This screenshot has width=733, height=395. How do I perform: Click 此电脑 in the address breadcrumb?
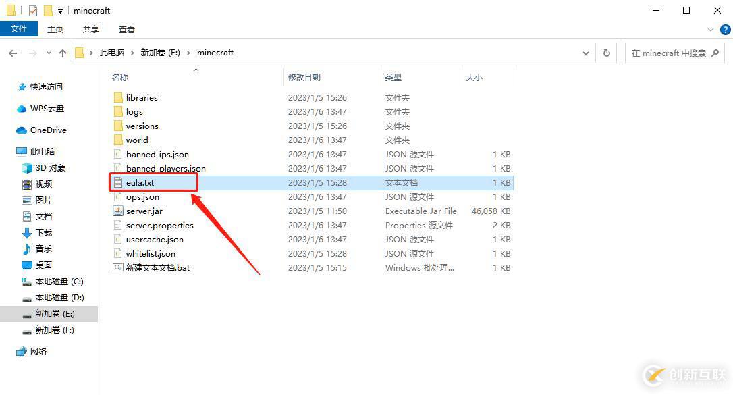coord(112,53)
